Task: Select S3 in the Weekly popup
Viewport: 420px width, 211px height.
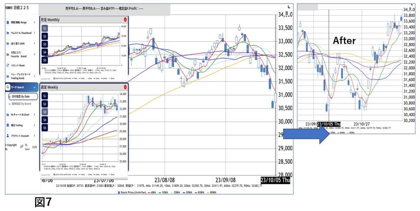Action: (x=45, y=112)
